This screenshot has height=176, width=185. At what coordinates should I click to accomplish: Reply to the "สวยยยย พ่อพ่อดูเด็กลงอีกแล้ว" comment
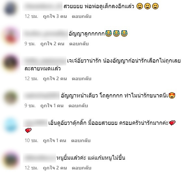click(82, 16)
